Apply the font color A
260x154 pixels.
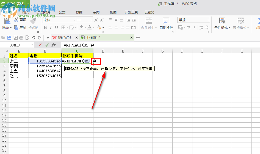(90, 28)
